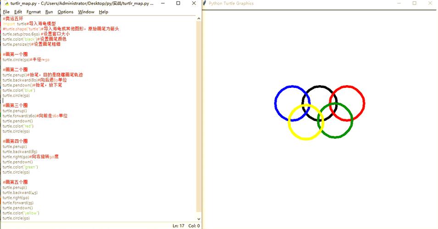This screenshot has height=229, width=438.
Task: Click the Python Turtle Graphics title text
Action: coord(231,3)
